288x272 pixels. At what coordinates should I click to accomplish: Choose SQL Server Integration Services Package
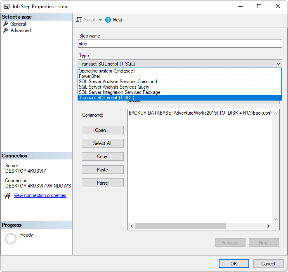(179, 92)
